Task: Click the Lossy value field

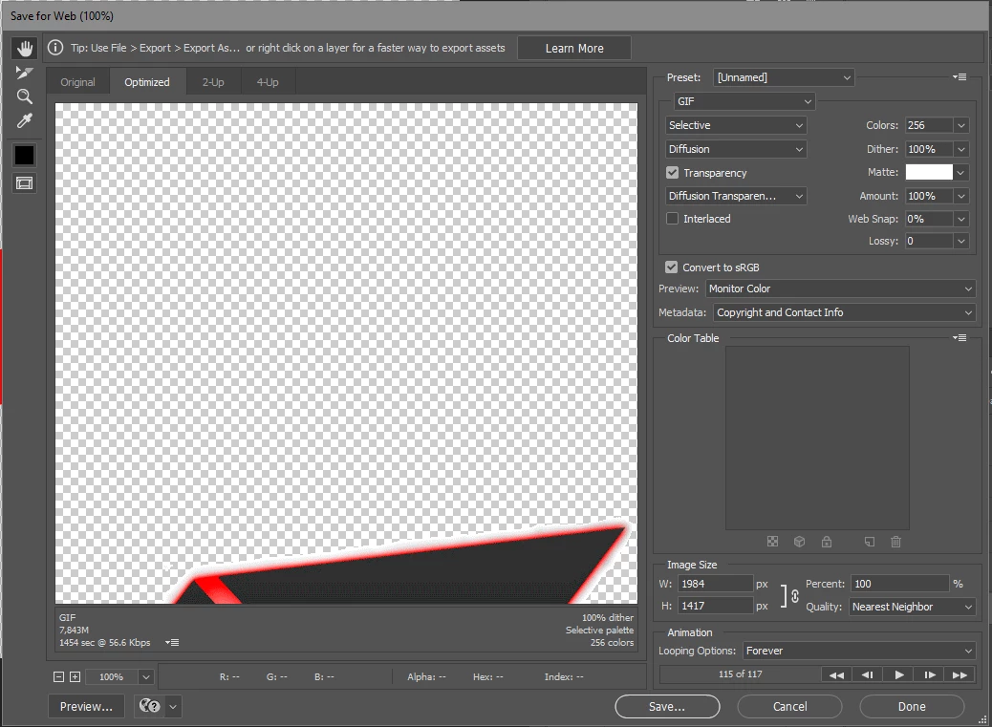Action: coord(929,241)
